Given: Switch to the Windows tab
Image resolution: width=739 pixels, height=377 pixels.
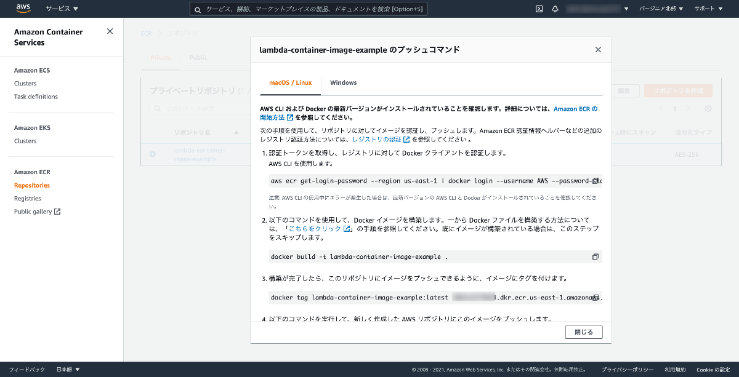Looking at the screenshot, I should [x=343, y=82].
